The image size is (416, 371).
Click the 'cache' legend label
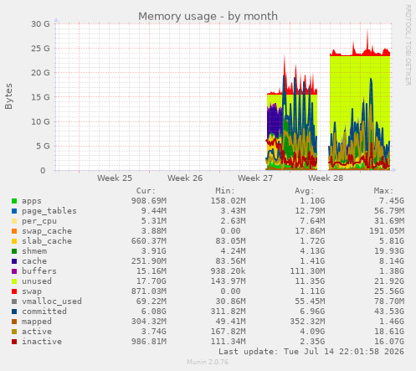[34, 261]
